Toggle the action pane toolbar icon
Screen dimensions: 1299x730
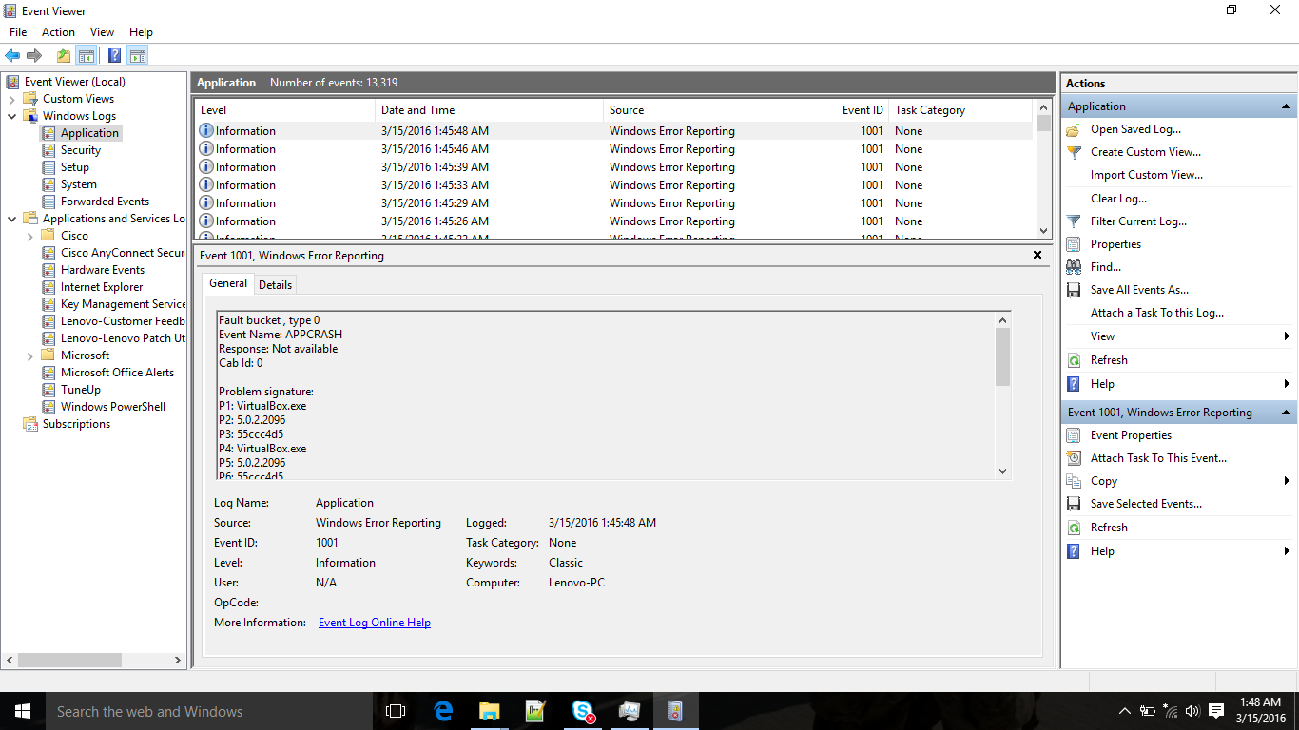point(138,55)
